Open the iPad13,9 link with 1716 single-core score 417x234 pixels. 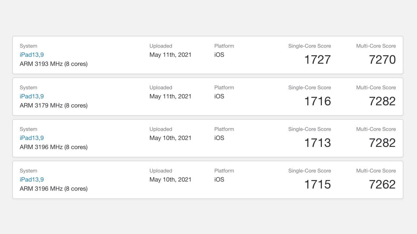[32, 97]
